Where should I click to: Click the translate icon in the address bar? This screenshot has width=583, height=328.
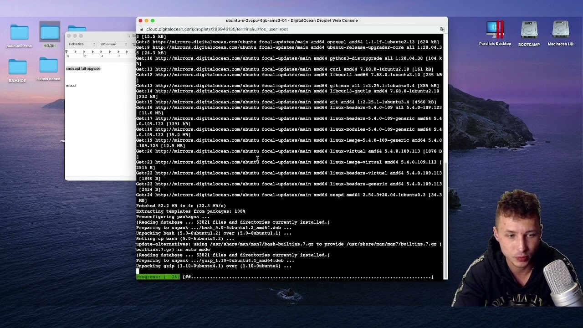pyautogui.click(x=442, y=29)
